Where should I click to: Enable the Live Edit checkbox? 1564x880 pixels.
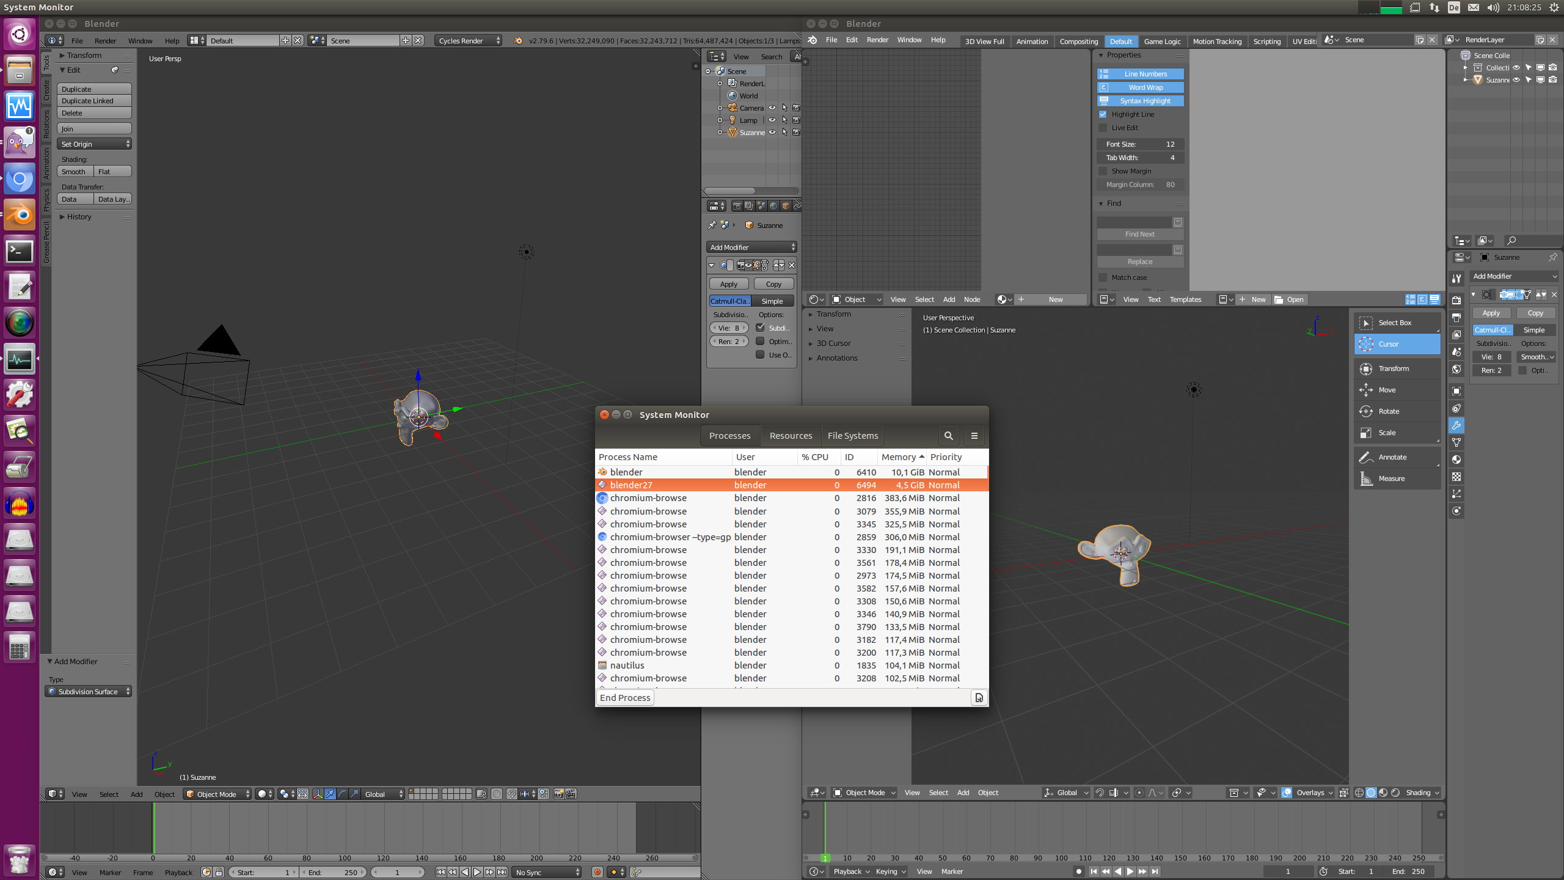pyautogui.click(x=1103, y=128)
